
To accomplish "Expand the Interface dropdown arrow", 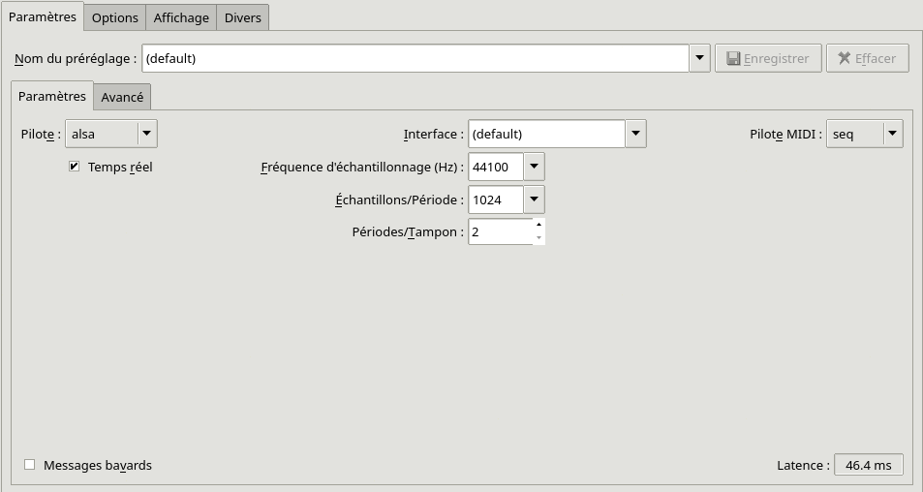I will [x=635, y=134].
